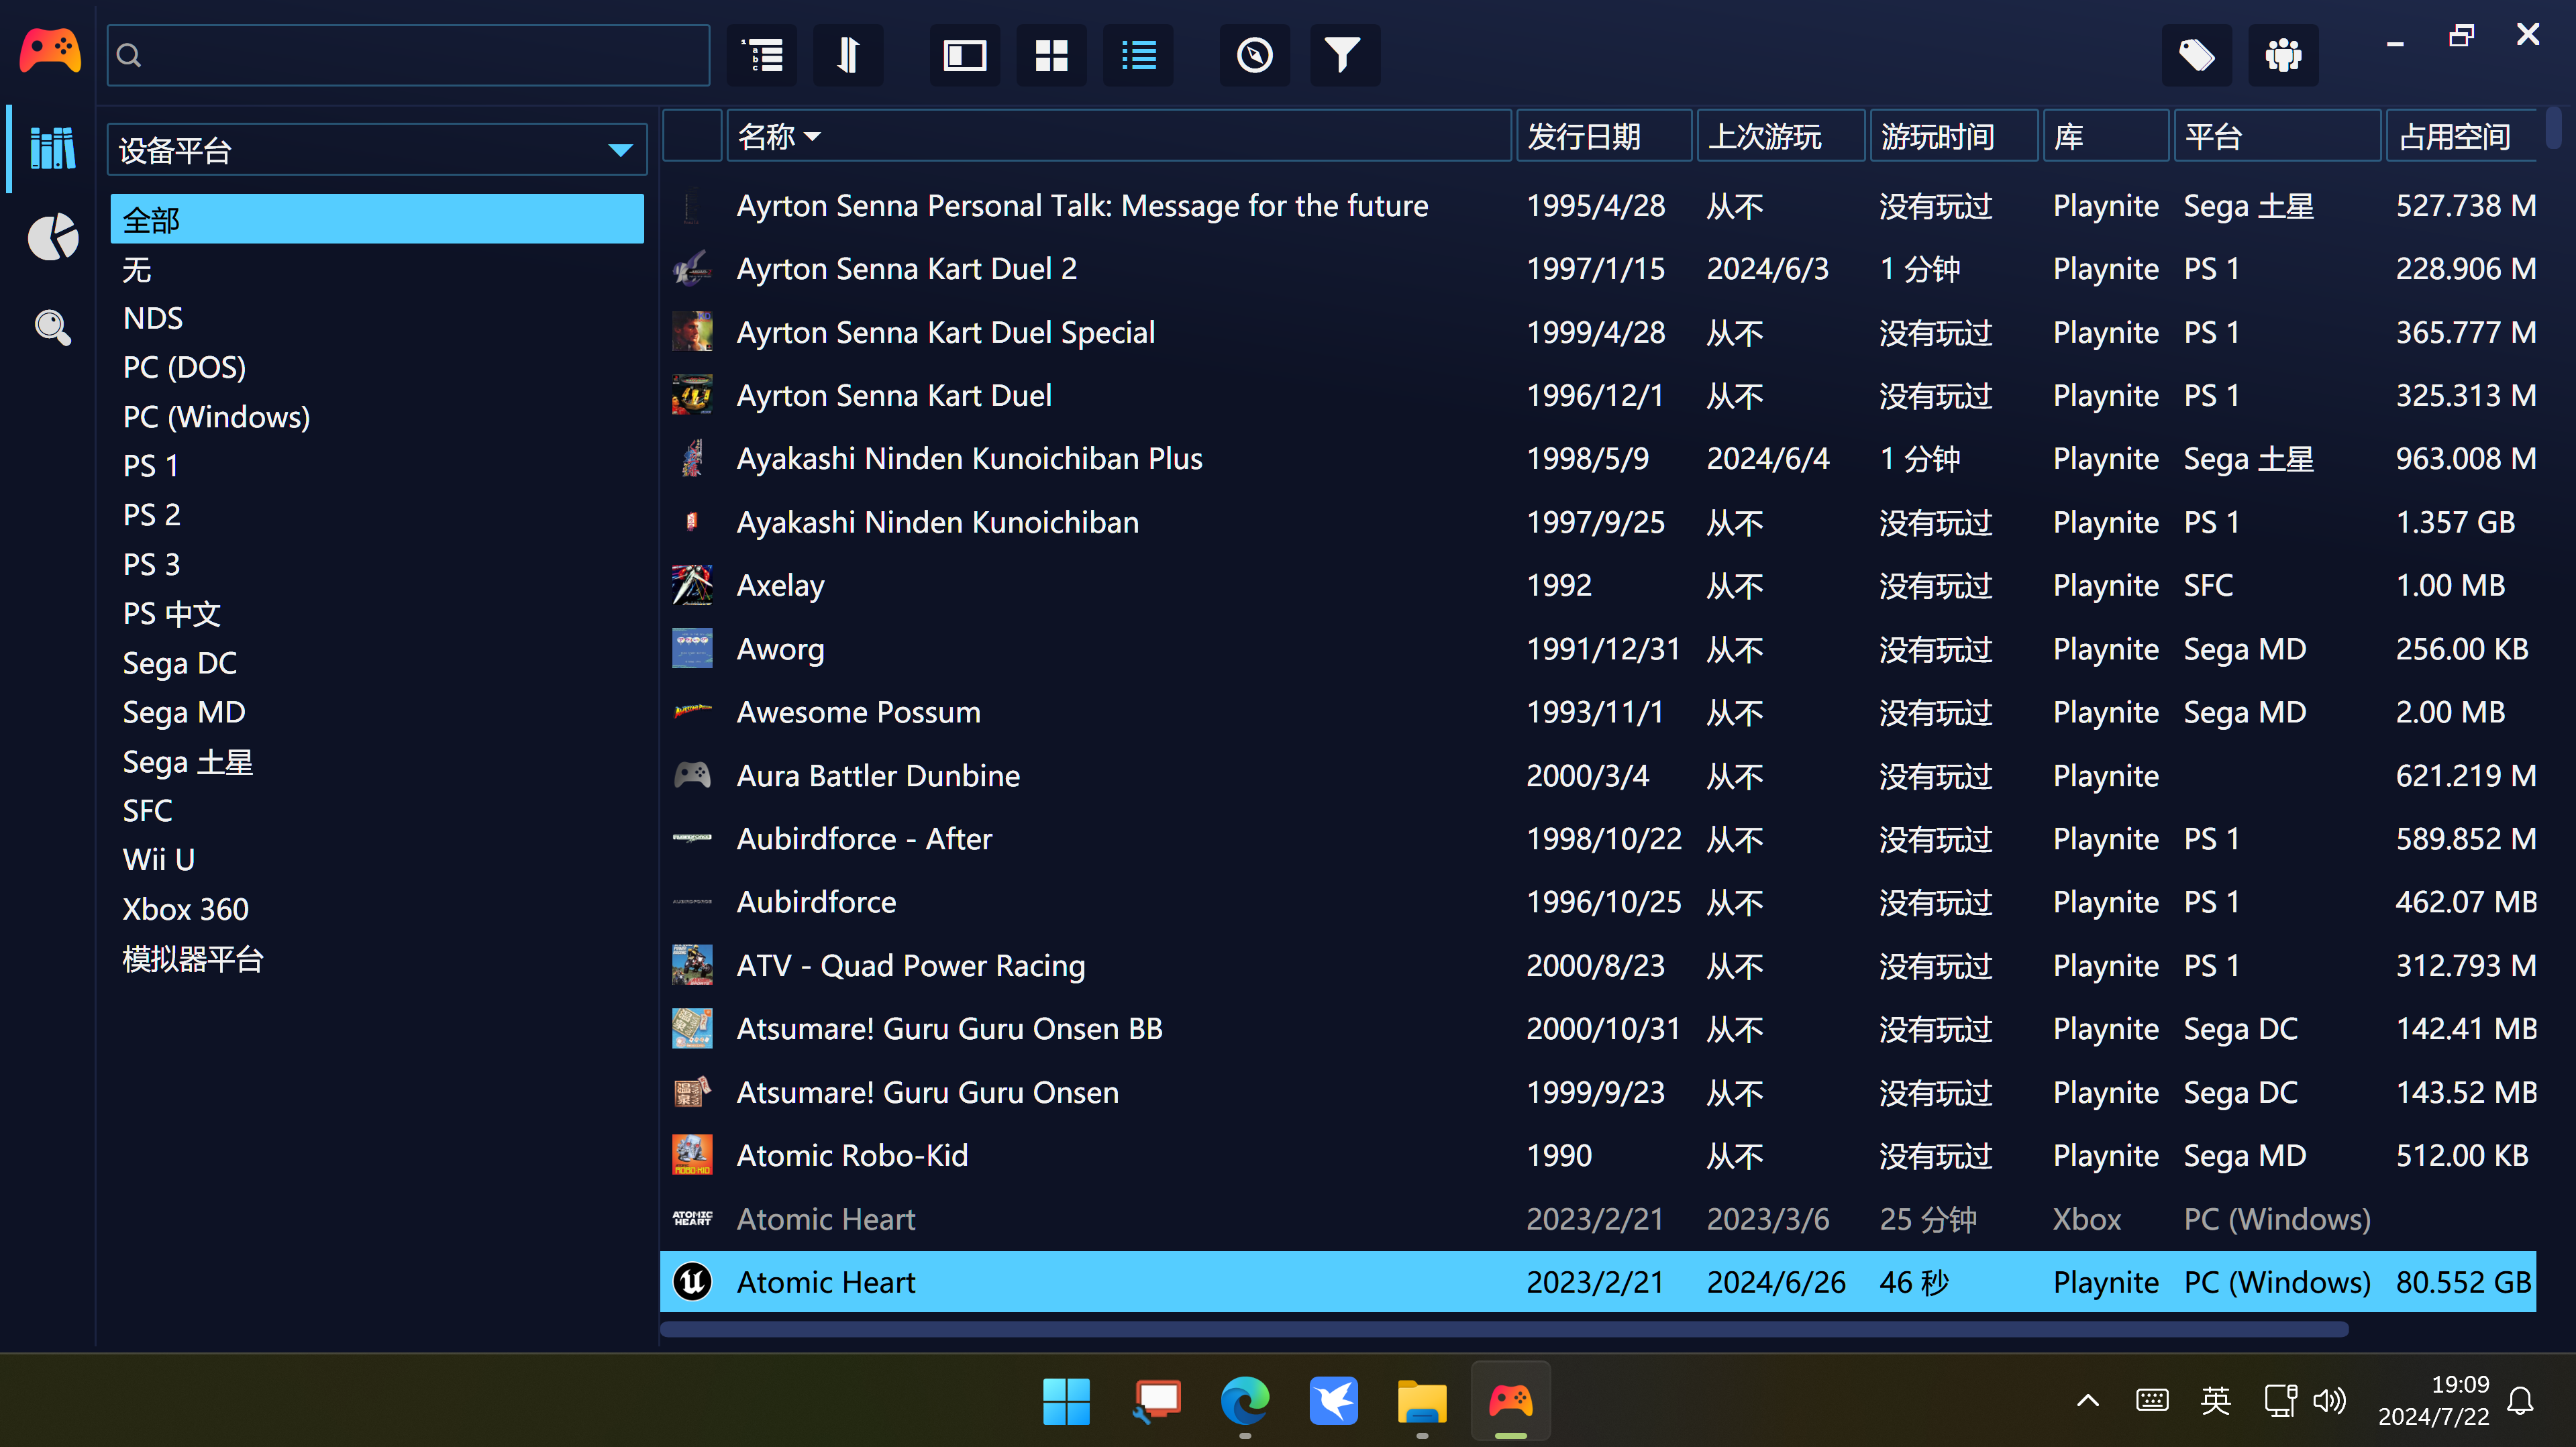The width and height of the screenshot is (2576, 1447).
Task: Select PS 3 platform filter
Action: point(377,564)
